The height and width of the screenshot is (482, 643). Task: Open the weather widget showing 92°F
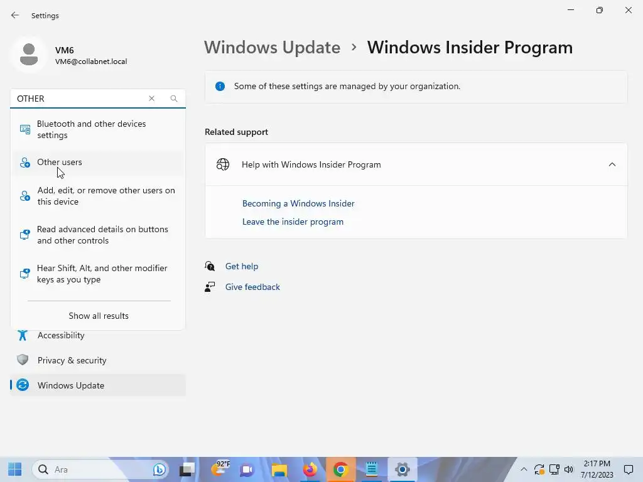coord(220,468)
